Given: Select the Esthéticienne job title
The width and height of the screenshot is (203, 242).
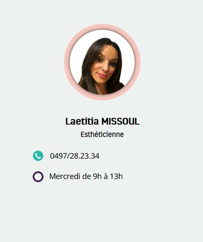Looking at the screenshot, I should (102, 135).
